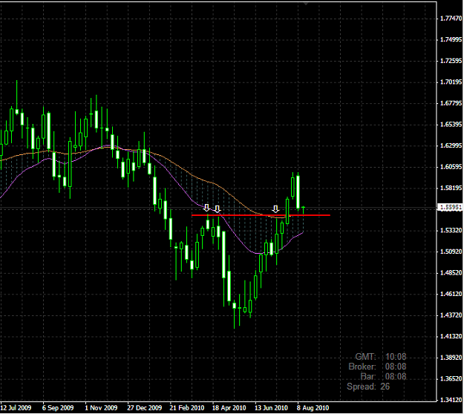Click the Bar: 08:08 readout
Viewport: 464px width, 414px height.
[x=384, y=376]
